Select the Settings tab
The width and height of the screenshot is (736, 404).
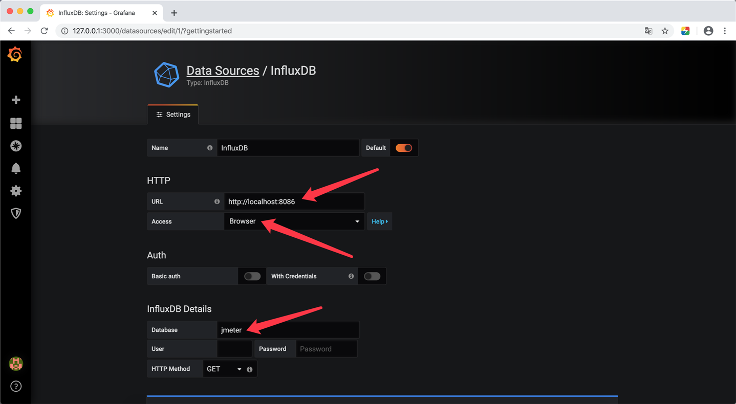pyautogui.click(x=173, y=115)
